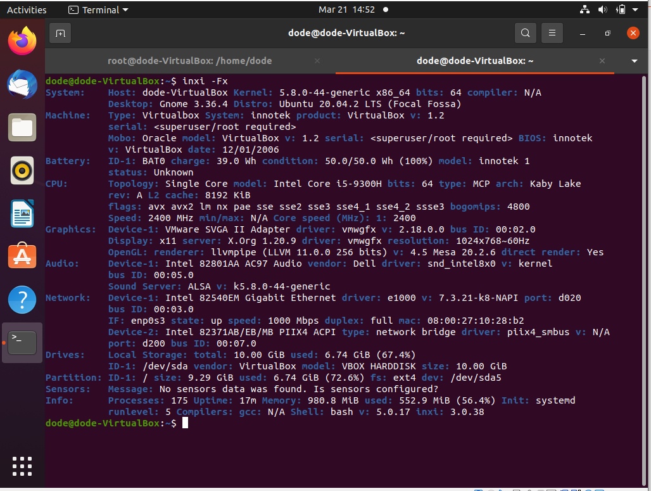This screenshot has width=651, height=491.
Task: Click the 'inxi -Fx' command text
Action: 205,81
